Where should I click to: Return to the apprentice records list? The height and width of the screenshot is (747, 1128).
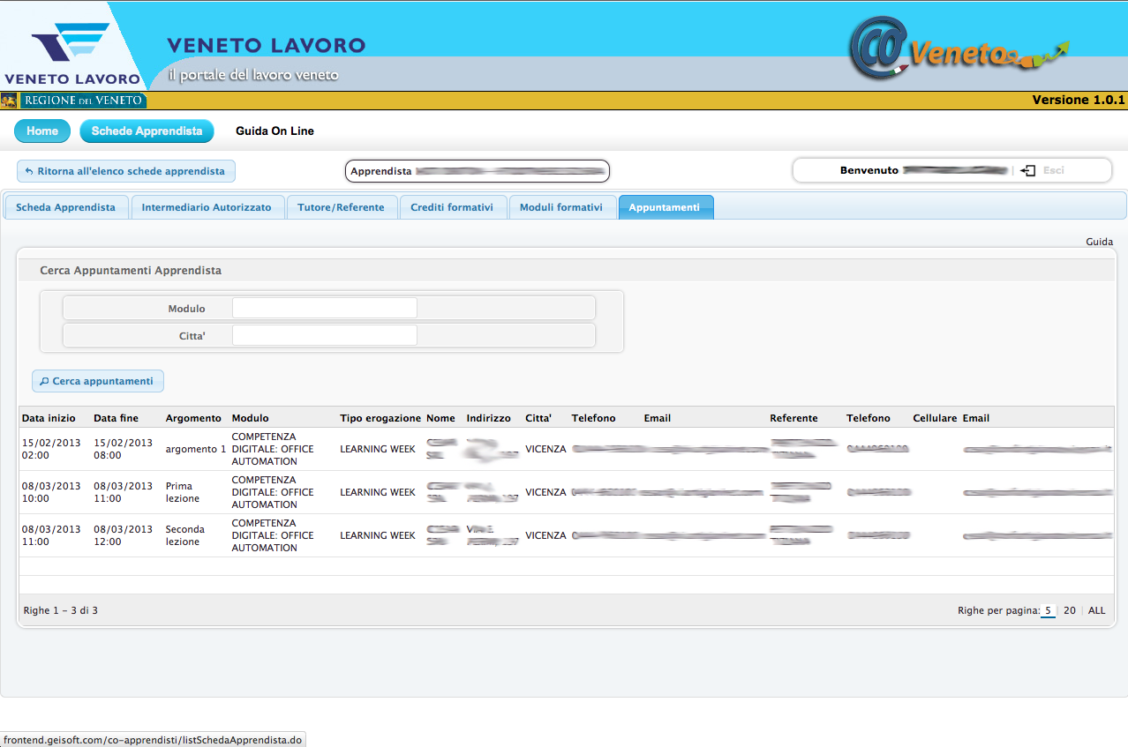pos(125,171)
